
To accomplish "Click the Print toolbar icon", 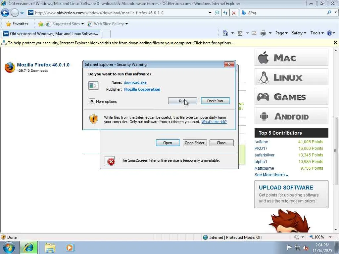I will point(263,33).
